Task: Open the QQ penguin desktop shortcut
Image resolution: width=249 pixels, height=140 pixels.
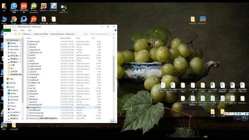Action: 24,20
